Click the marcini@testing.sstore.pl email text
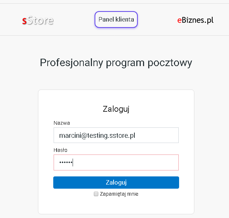Viewport: 229px width, 218px height. click(97, 136)
